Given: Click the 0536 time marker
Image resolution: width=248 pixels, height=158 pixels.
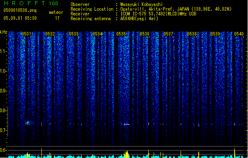Looking at the screenshot, I should tap(145, 34).
